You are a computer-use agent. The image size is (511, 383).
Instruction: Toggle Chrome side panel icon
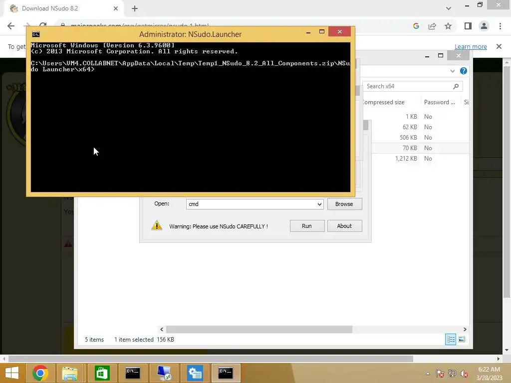point(468,26)
